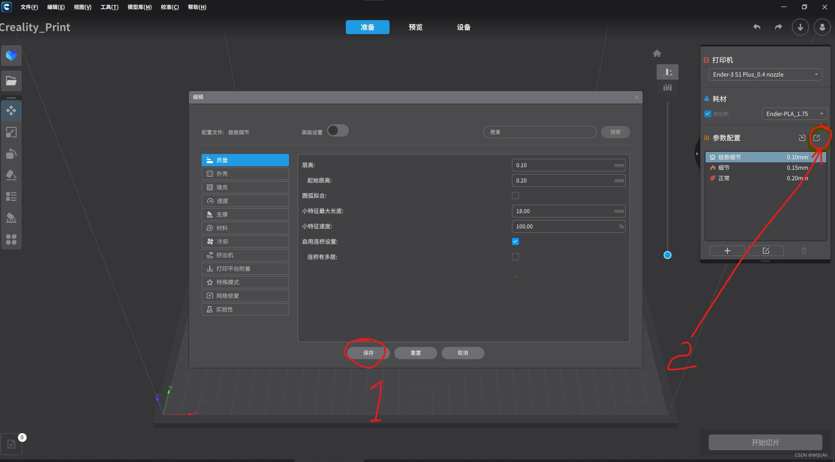This screenshot has width=835, height=462.
Task: Switch to the 设备 tab
Action: click(x=464, y=27)
